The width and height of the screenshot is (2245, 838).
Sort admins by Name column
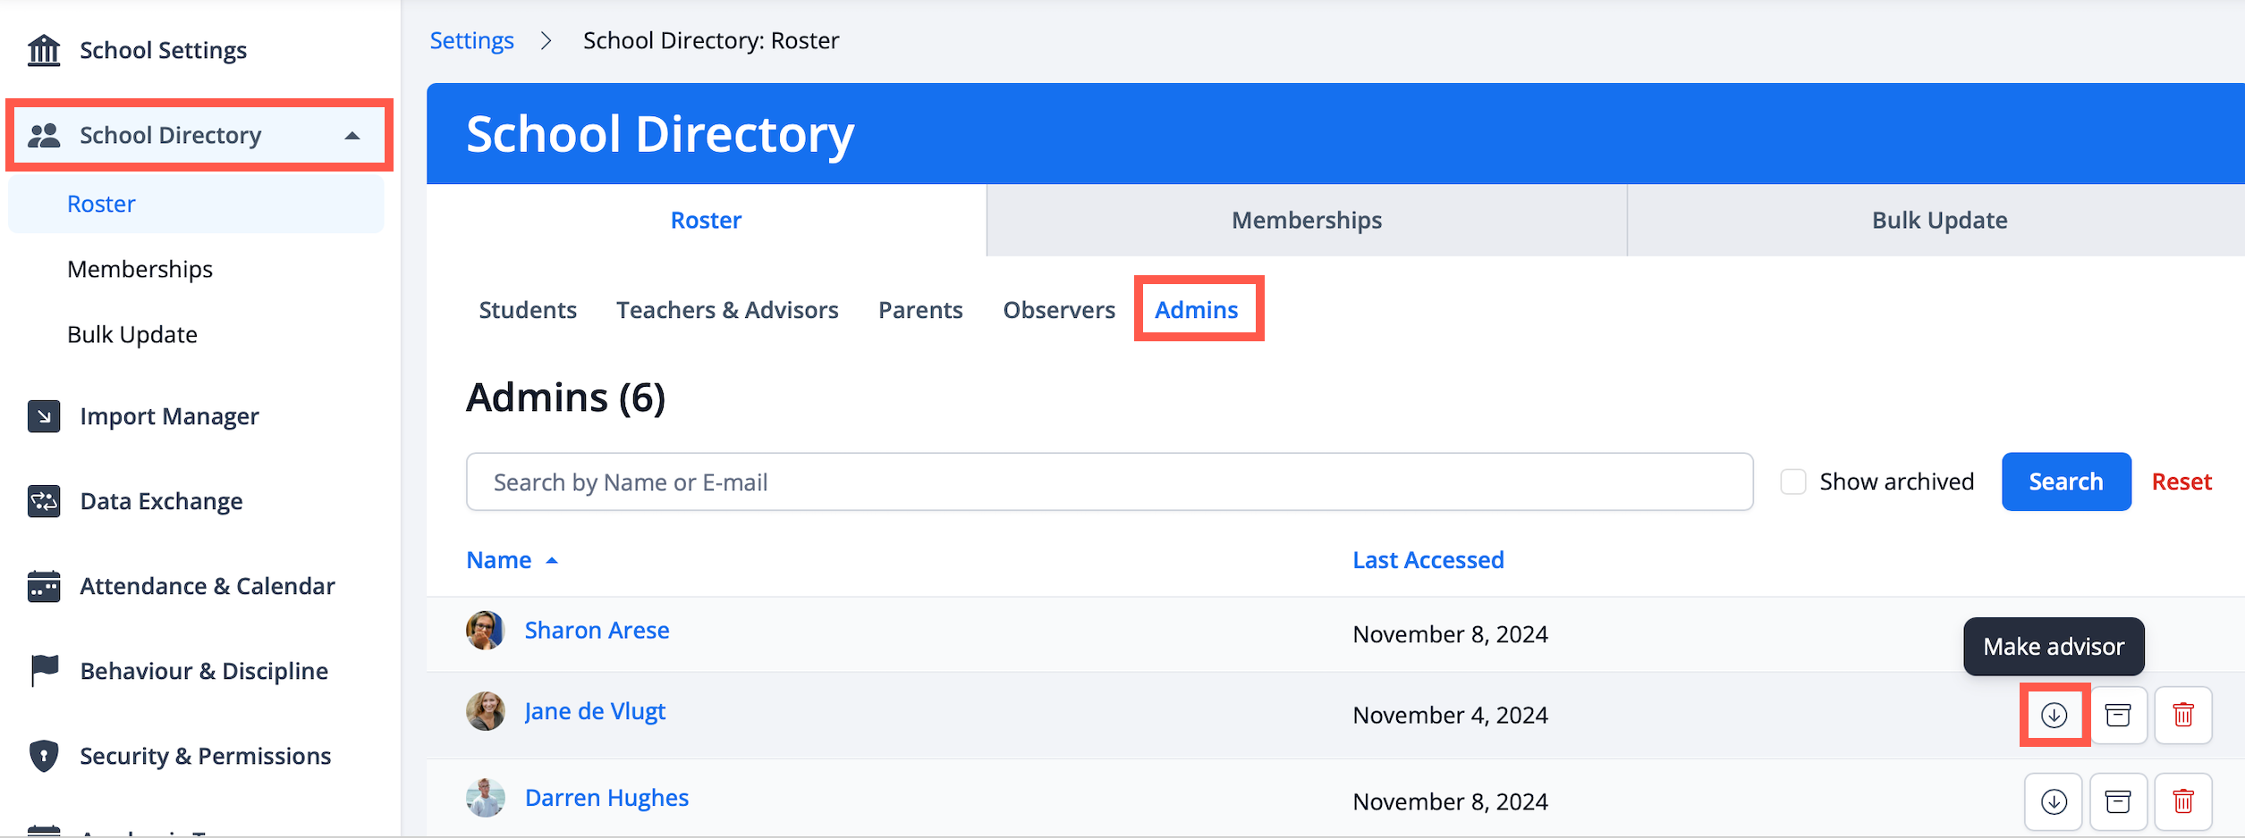click(x=499, y=560)
